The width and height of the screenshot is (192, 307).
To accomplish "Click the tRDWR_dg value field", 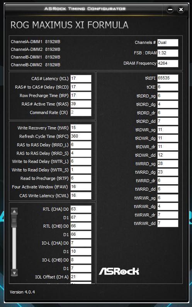I will click(168, 138).
